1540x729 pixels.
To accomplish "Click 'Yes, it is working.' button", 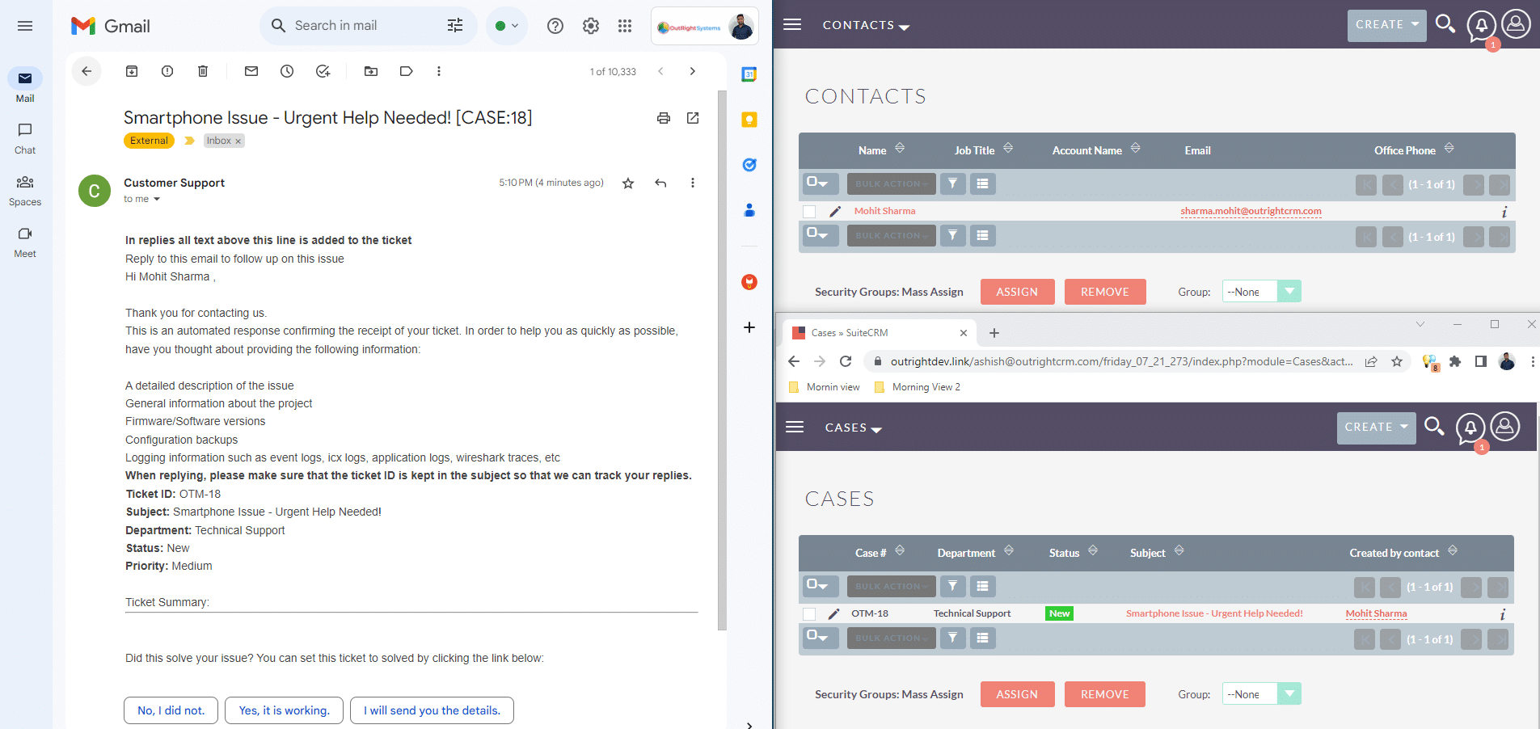I will coord(284,710).
